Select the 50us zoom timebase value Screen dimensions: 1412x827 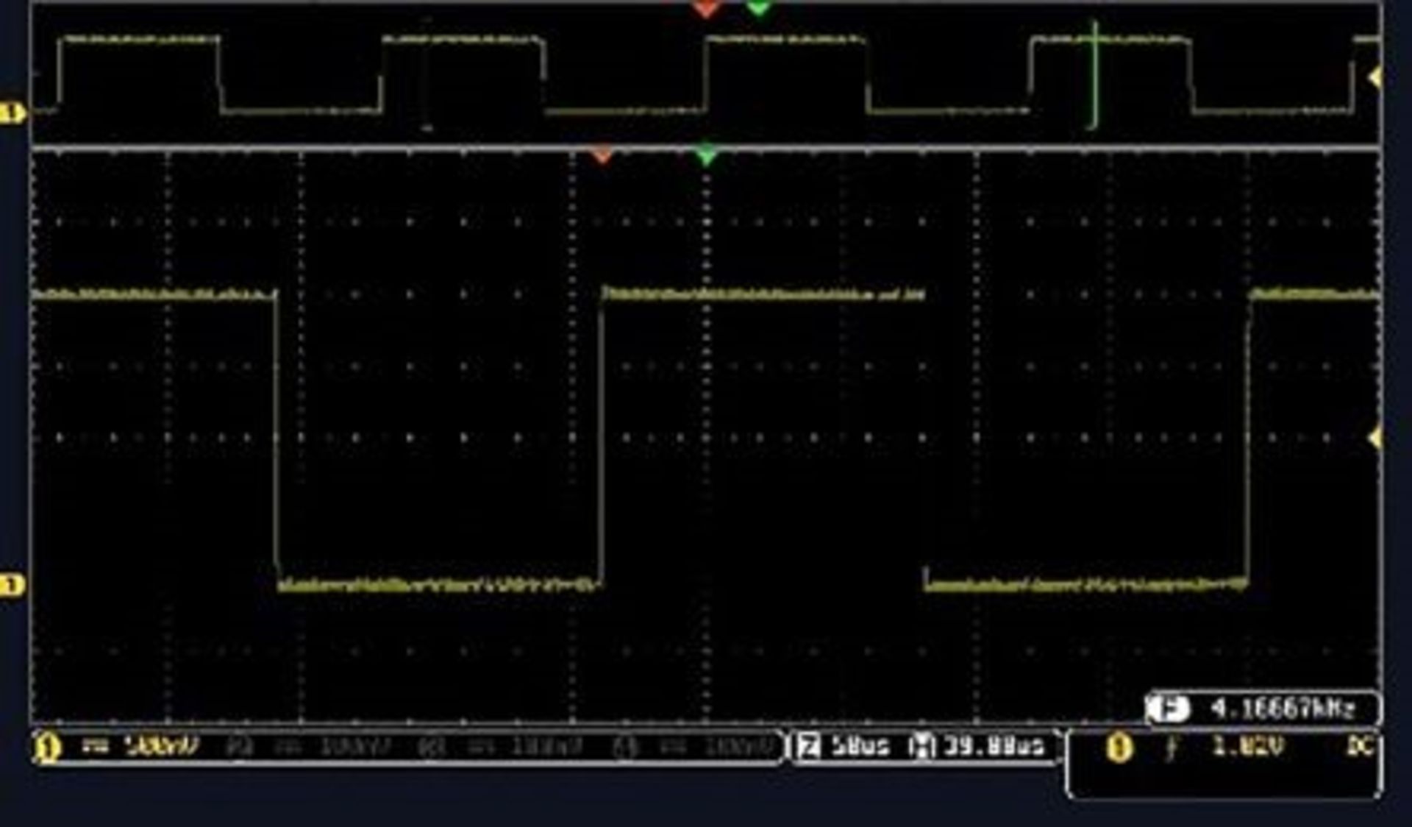click(860, 748)
